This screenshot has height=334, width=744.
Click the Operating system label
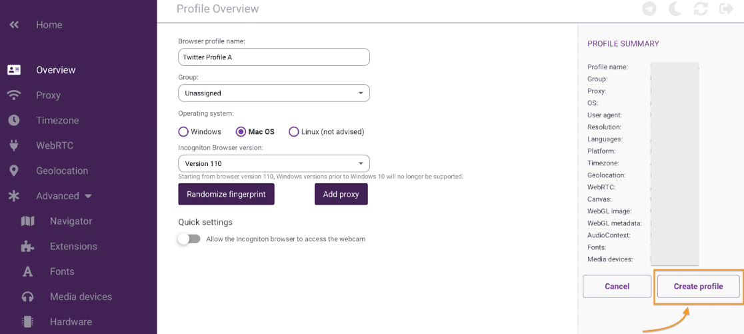click(206, 114)
